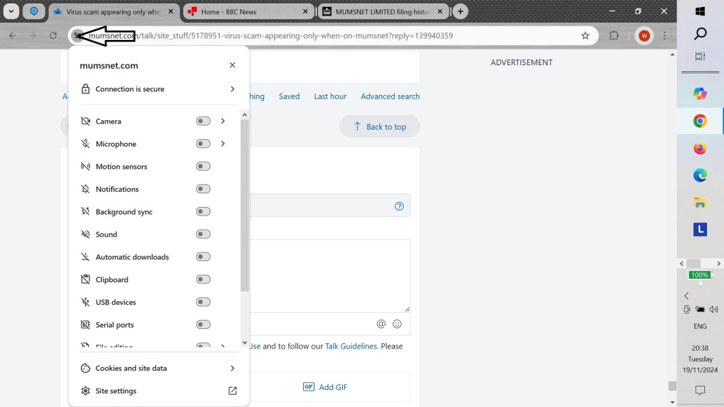724x407 pixels.
Task: Click the emoji smiley icon in reply box
Action: tap(397, 324)
